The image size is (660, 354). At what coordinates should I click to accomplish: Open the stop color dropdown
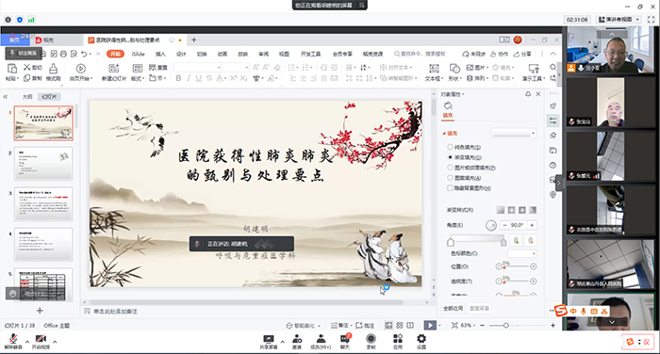[522, 253]
